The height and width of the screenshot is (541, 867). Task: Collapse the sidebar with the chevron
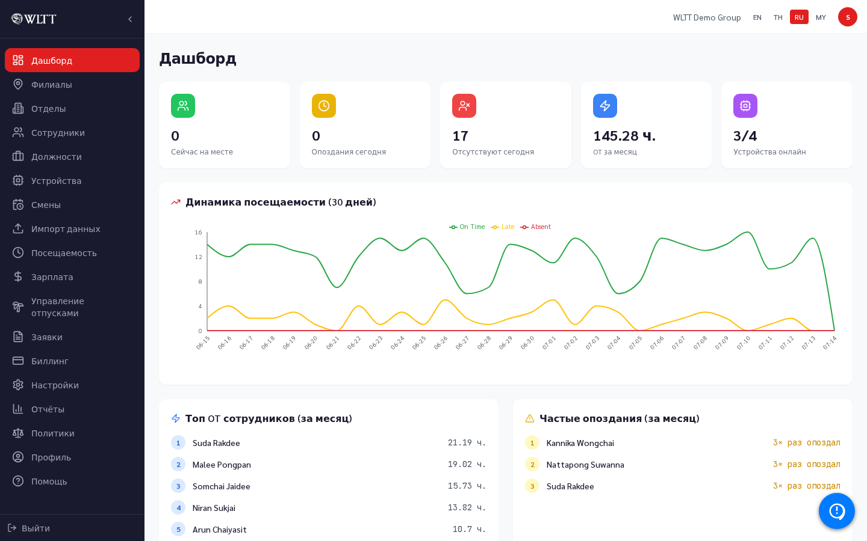130,19
